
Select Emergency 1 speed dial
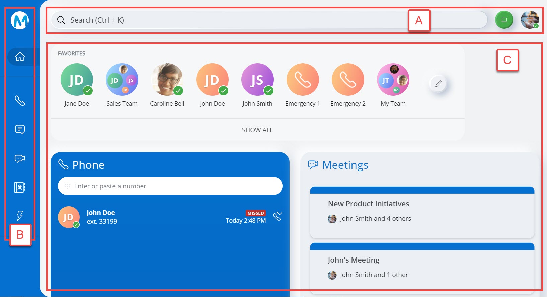(303, 80)
